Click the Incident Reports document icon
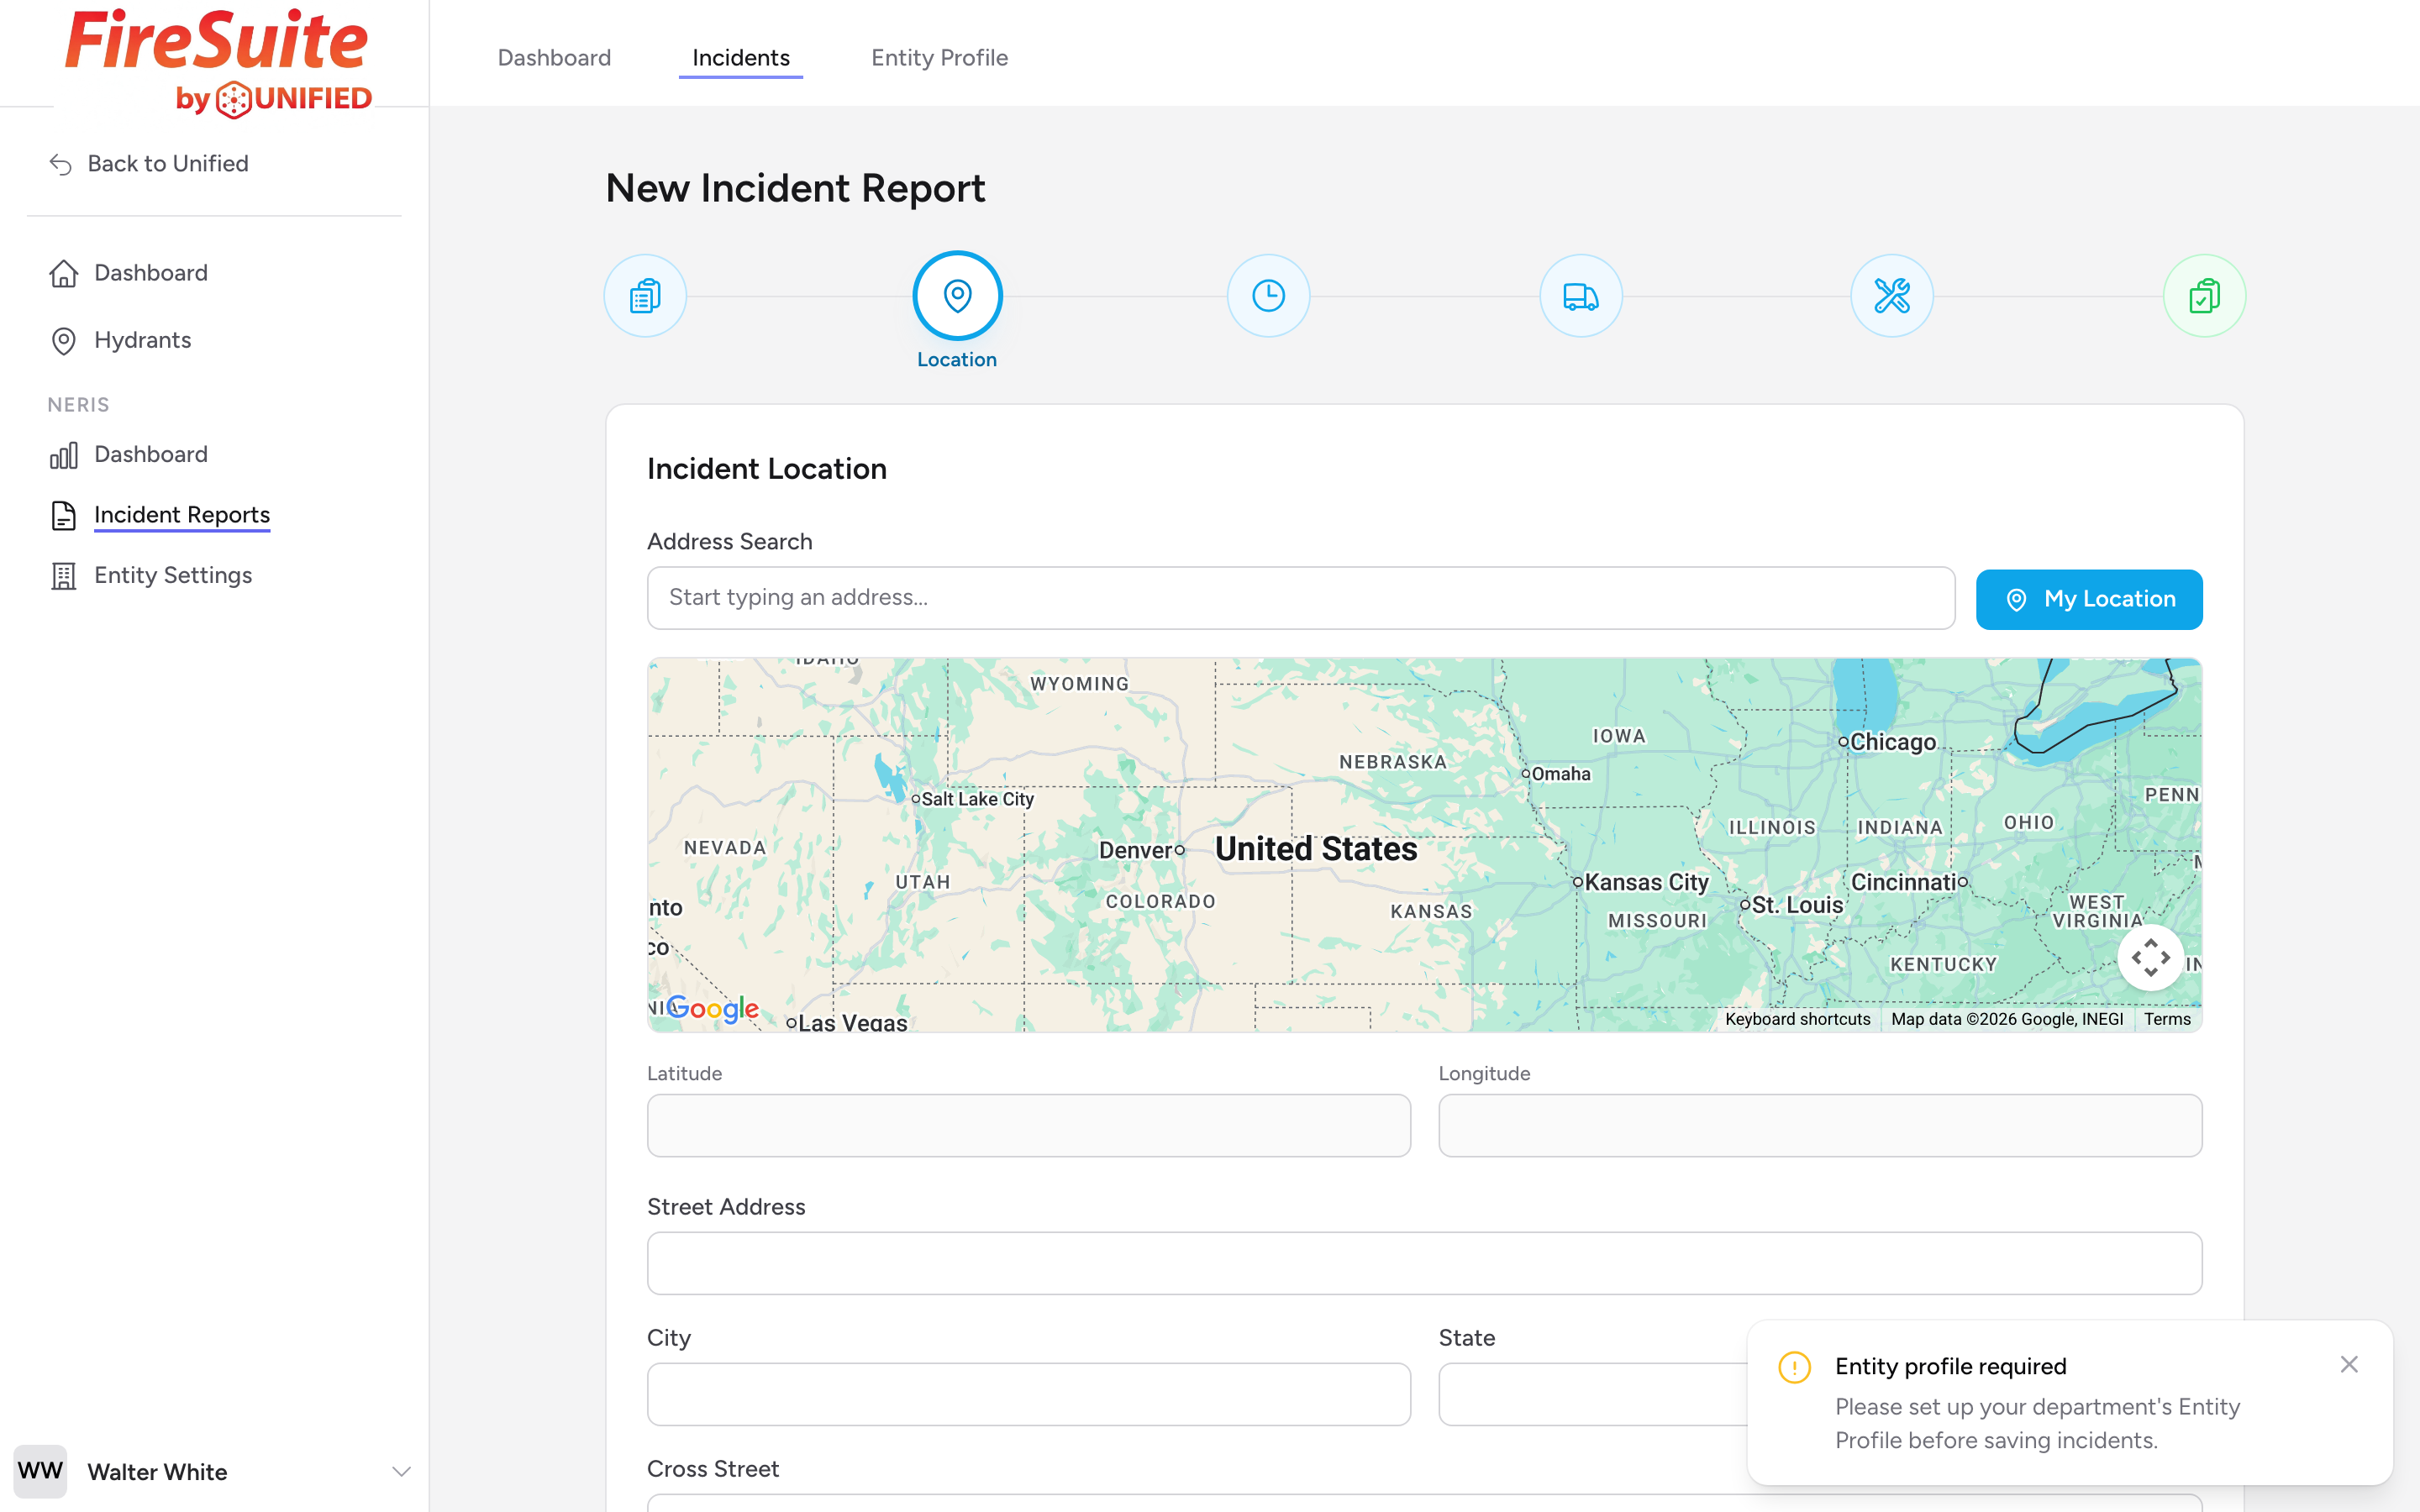The height and width of the screenshot is (1512, 2420). pyautogui.click(x=63, y=515)
